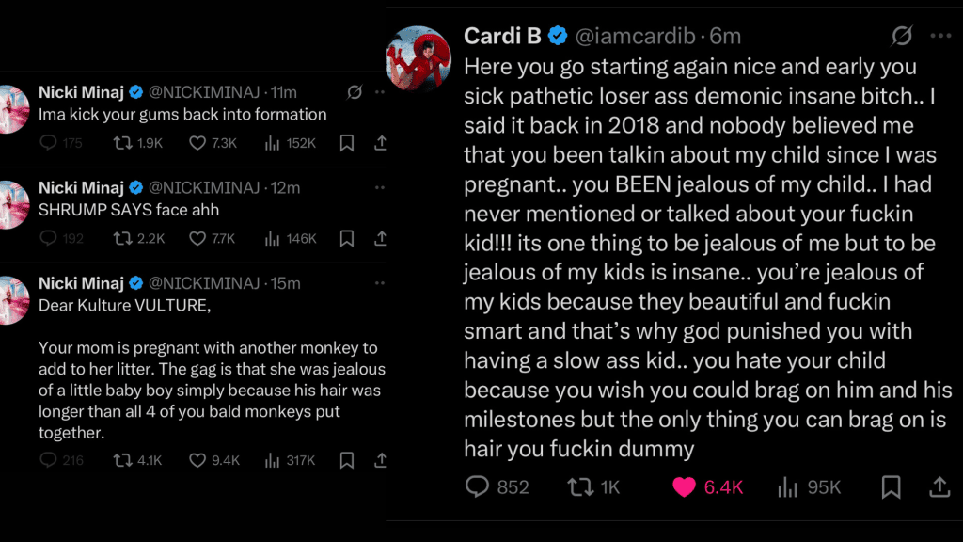Repost the "SHRUMP SAYS face ahh" tweet
Image resolution: width=963 pixels, height=542 pixels.
(121, 238)
